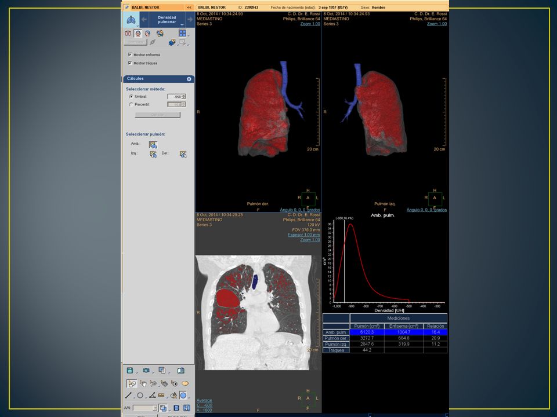Click the orange organ shape icon
557x417 pixels.
pos(185,383)
